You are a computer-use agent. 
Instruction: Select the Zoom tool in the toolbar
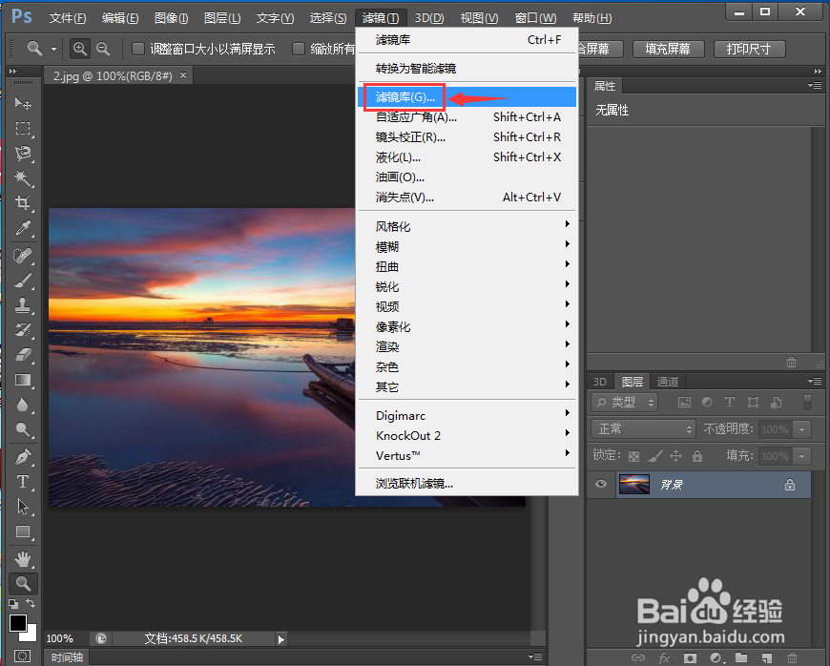pyautogui.click(x=22, y=584)
